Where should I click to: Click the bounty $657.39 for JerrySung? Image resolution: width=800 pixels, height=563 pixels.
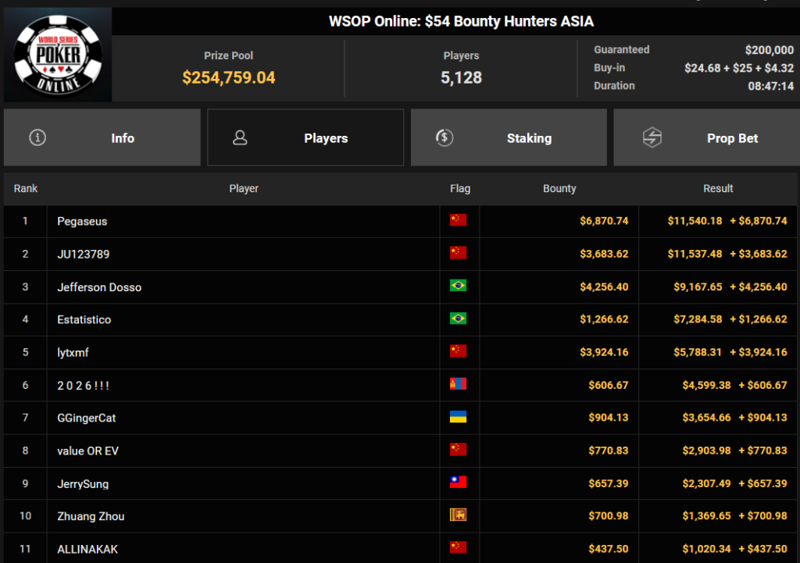(609, 483)
